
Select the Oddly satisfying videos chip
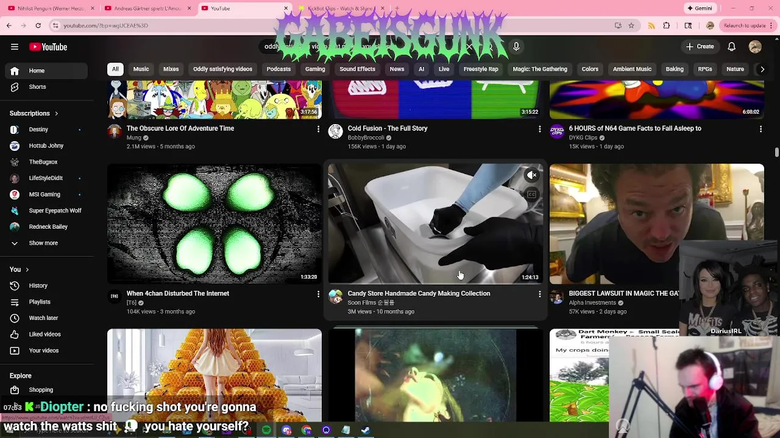pyautogui.click(x=222, y=69)
